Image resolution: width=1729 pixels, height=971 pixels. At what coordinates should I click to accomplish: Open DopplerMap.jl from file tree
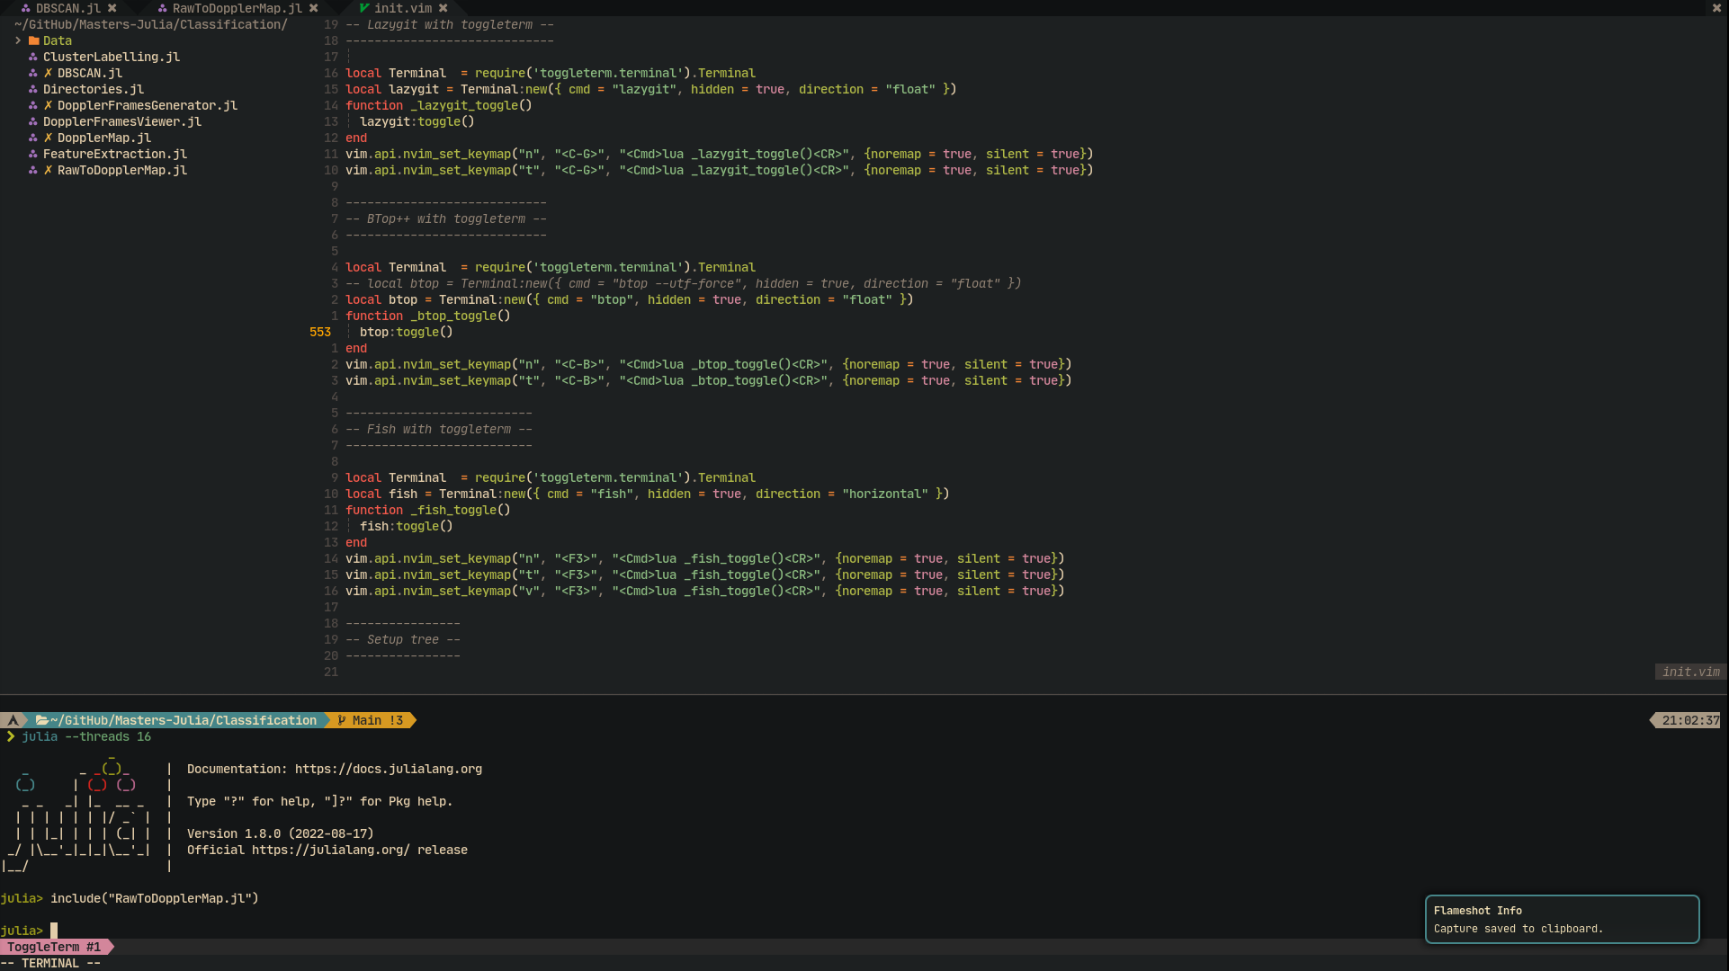tap(104, 138)
